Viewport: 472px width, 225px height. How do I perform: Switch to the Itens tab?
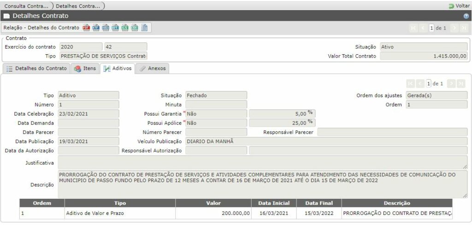85,69
